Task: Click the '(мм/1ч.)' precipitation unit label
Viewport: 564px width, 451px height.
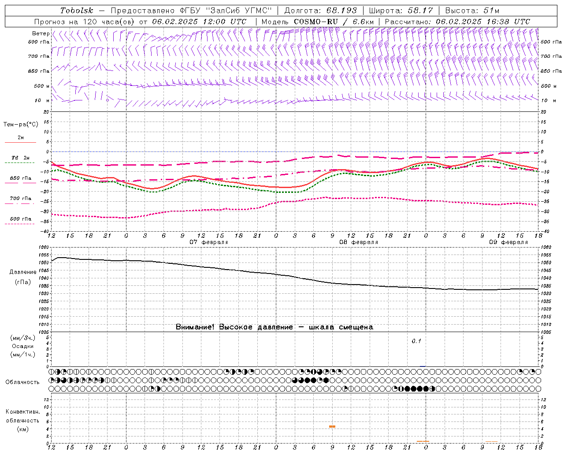Action: pyautogui.click(x=23, y=355)
